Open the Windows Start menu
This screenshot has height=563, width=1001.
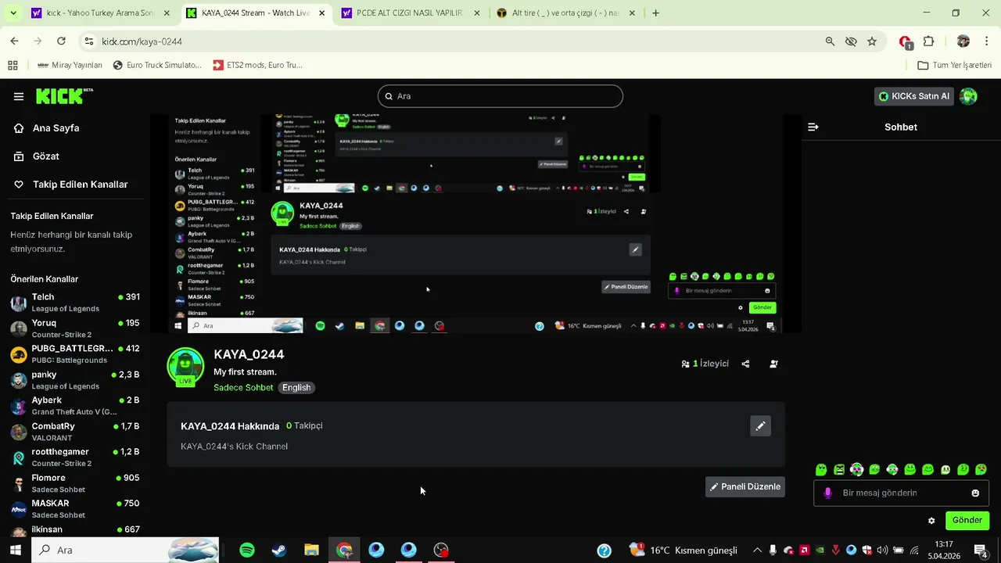pos(15,550)
